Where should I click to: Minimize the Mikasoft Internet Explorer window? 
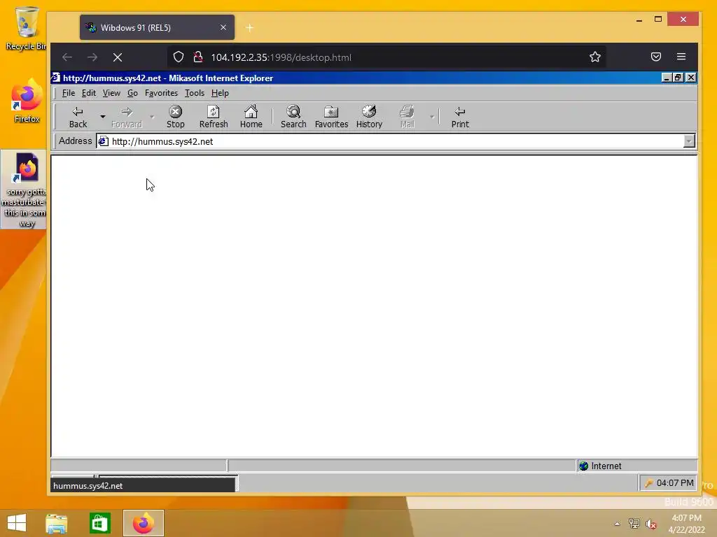(667, 78)
